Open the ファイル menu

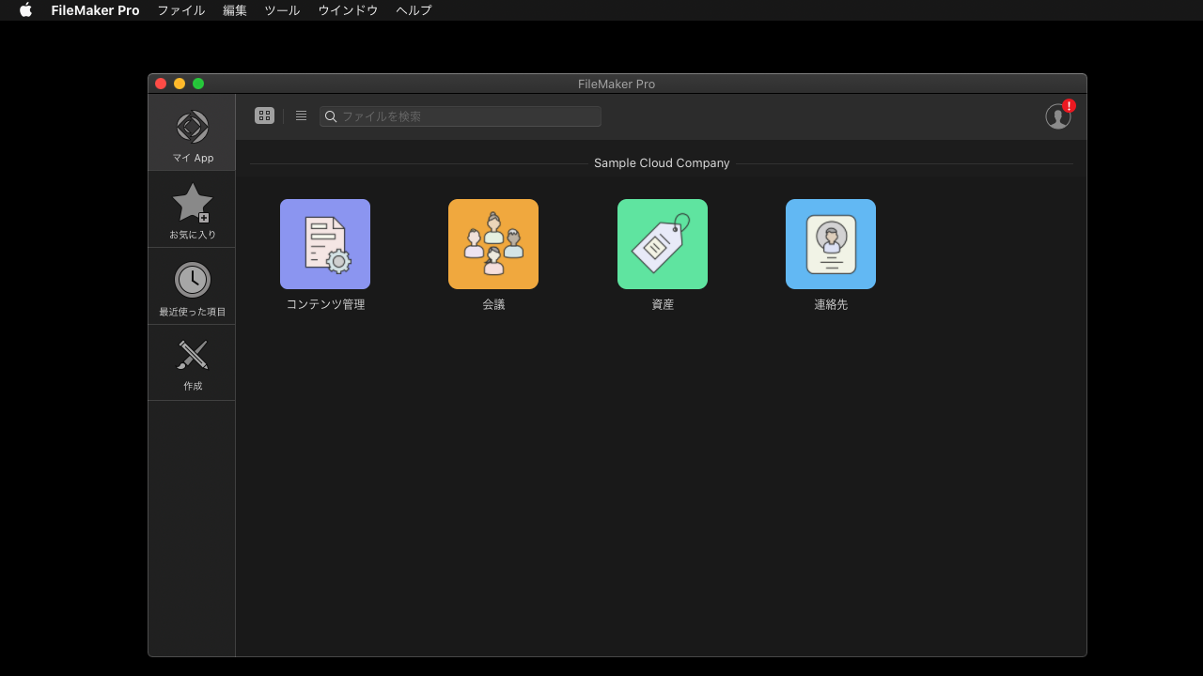(x=180, y=10)
